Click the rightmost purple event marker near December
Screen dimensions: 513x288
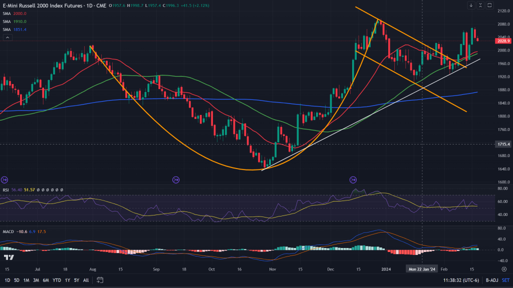353,179
